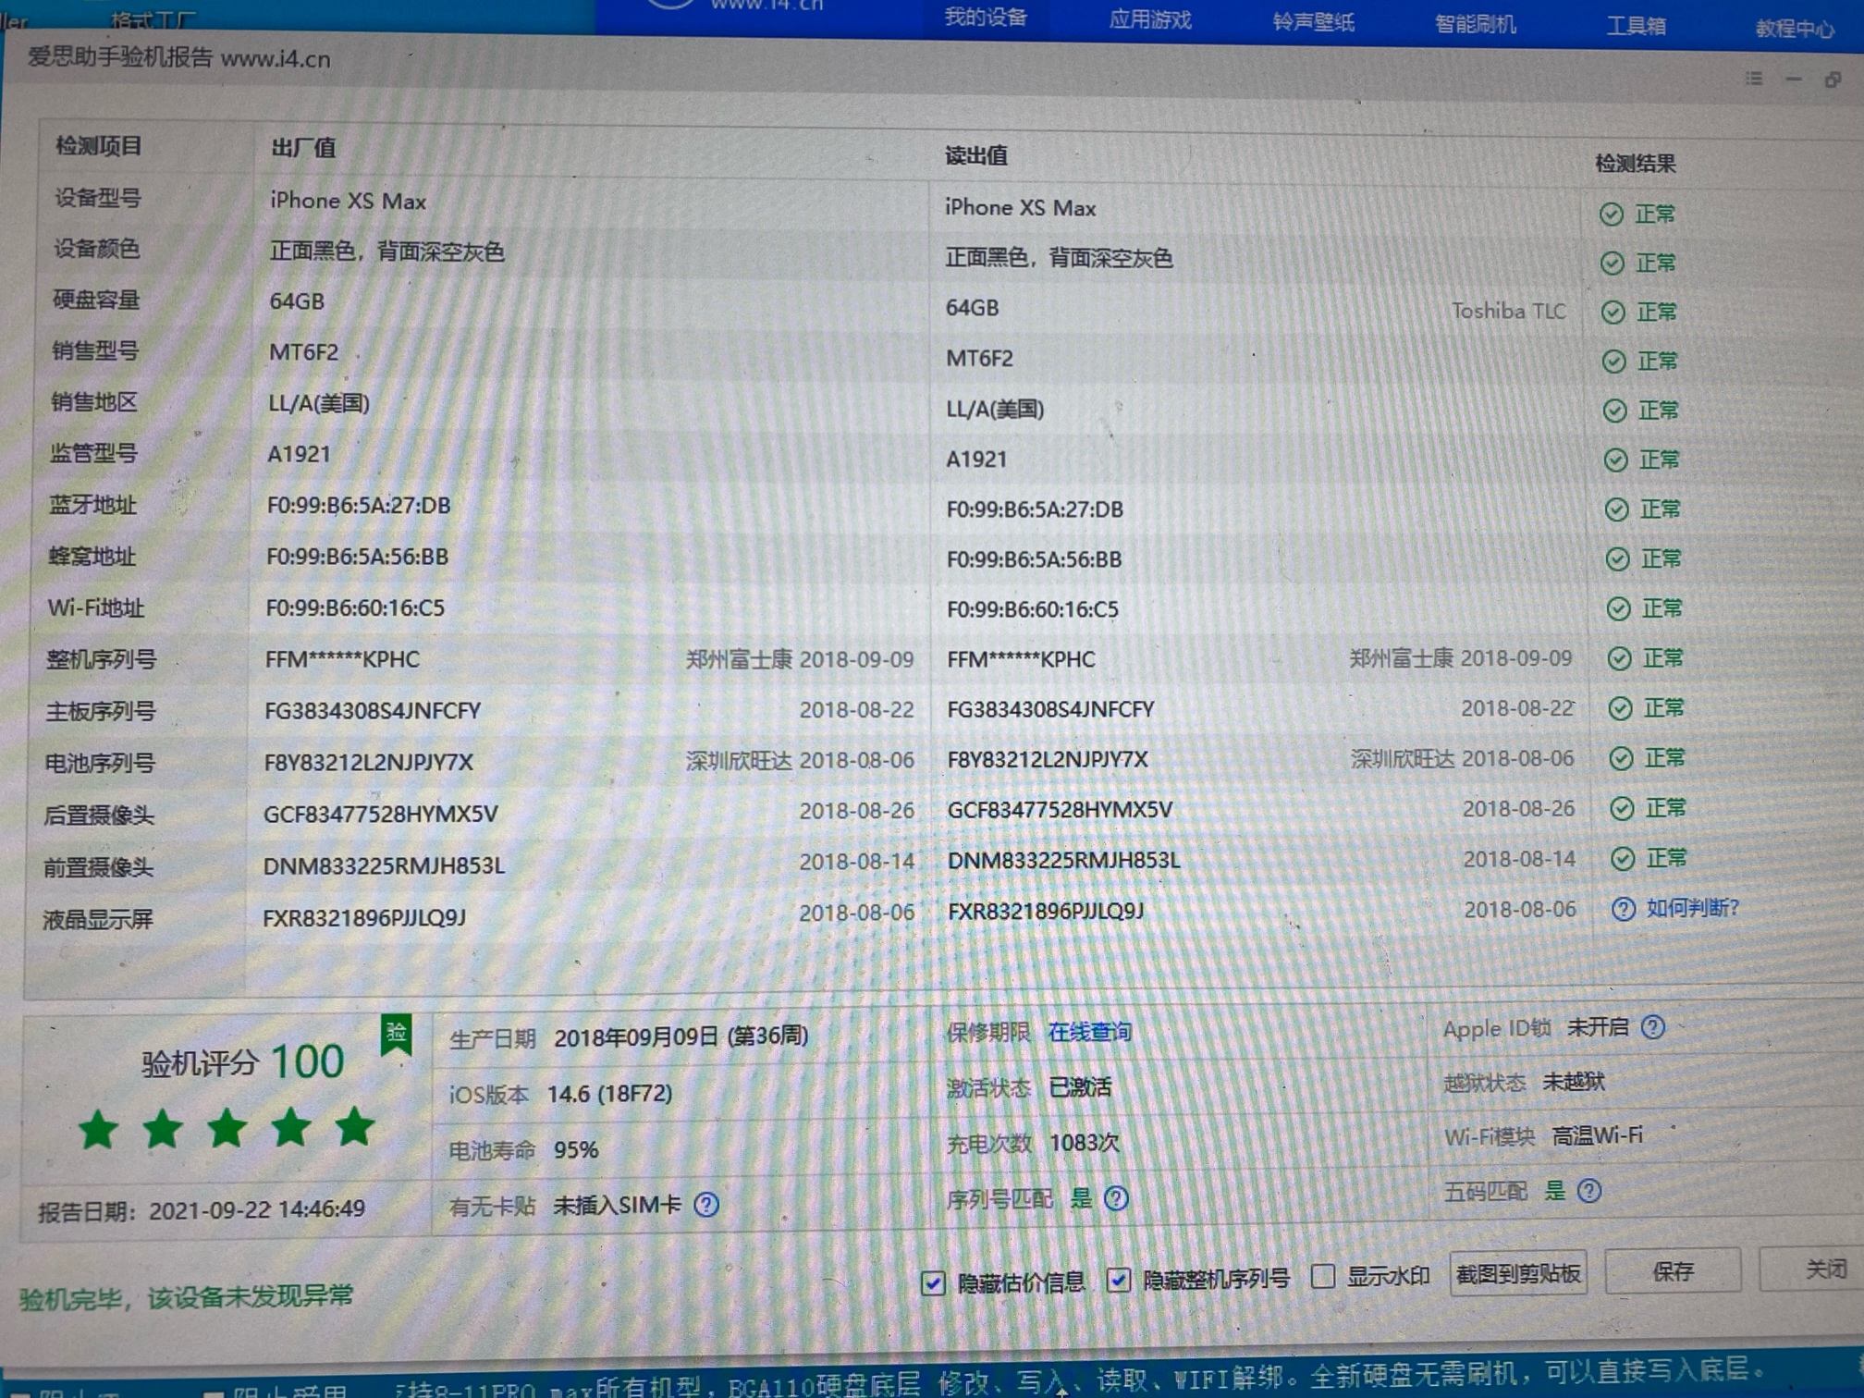Click the 未越狱 jailbreak status
1864x1398 pixels.
pyautogui.click(x=1573, y=1081)
